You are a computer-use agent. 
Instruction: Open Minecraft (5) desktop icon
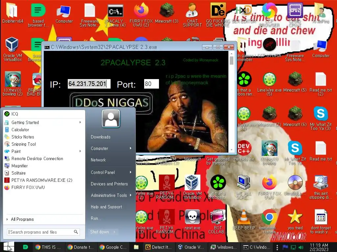(295, 82)
